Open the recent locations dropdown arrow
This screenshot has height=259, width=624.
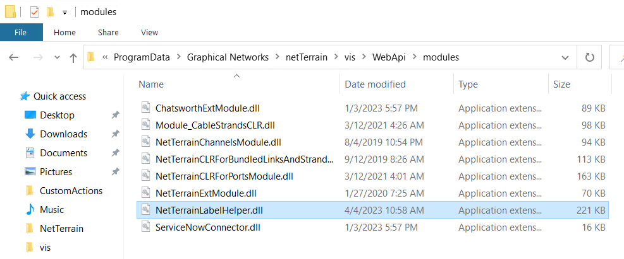(x=56, y=57)
